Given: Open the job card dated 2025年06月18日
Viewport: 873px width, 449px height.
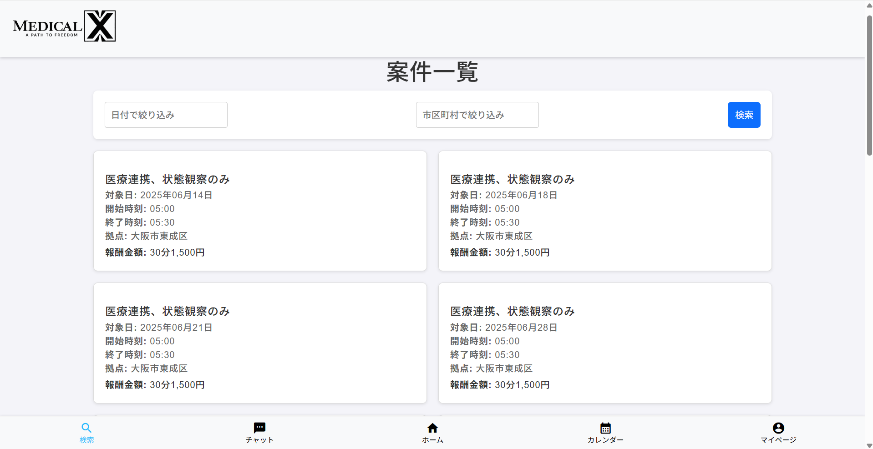Looking at the screenshot, I should coord(605,211).
